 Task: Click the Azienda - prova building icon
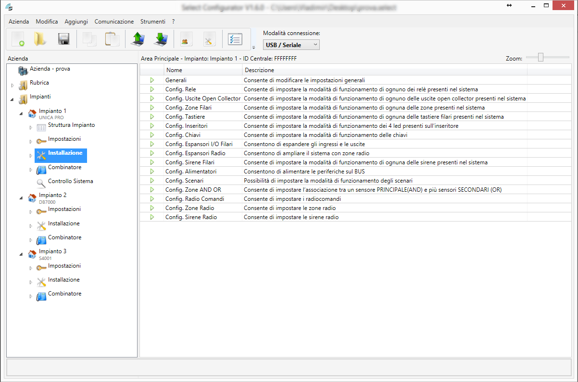(23, 71)
